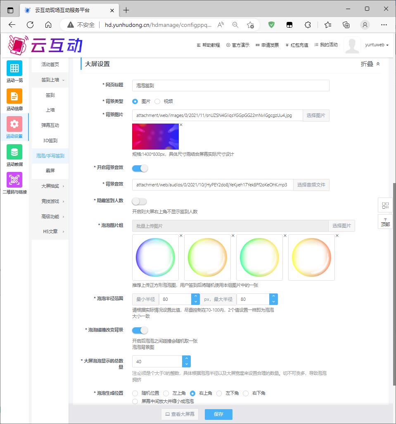Click the floating QR code icon
Viewport: 396px width, 424px height.
385,205
